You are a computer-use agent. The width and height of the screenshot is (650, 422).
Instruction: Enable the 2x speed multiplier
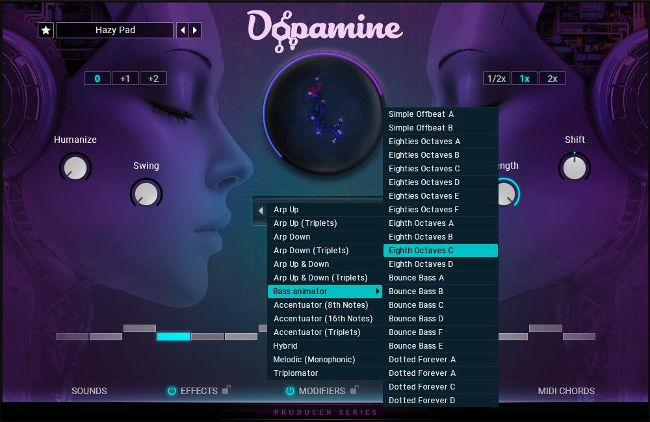[551, 78]
